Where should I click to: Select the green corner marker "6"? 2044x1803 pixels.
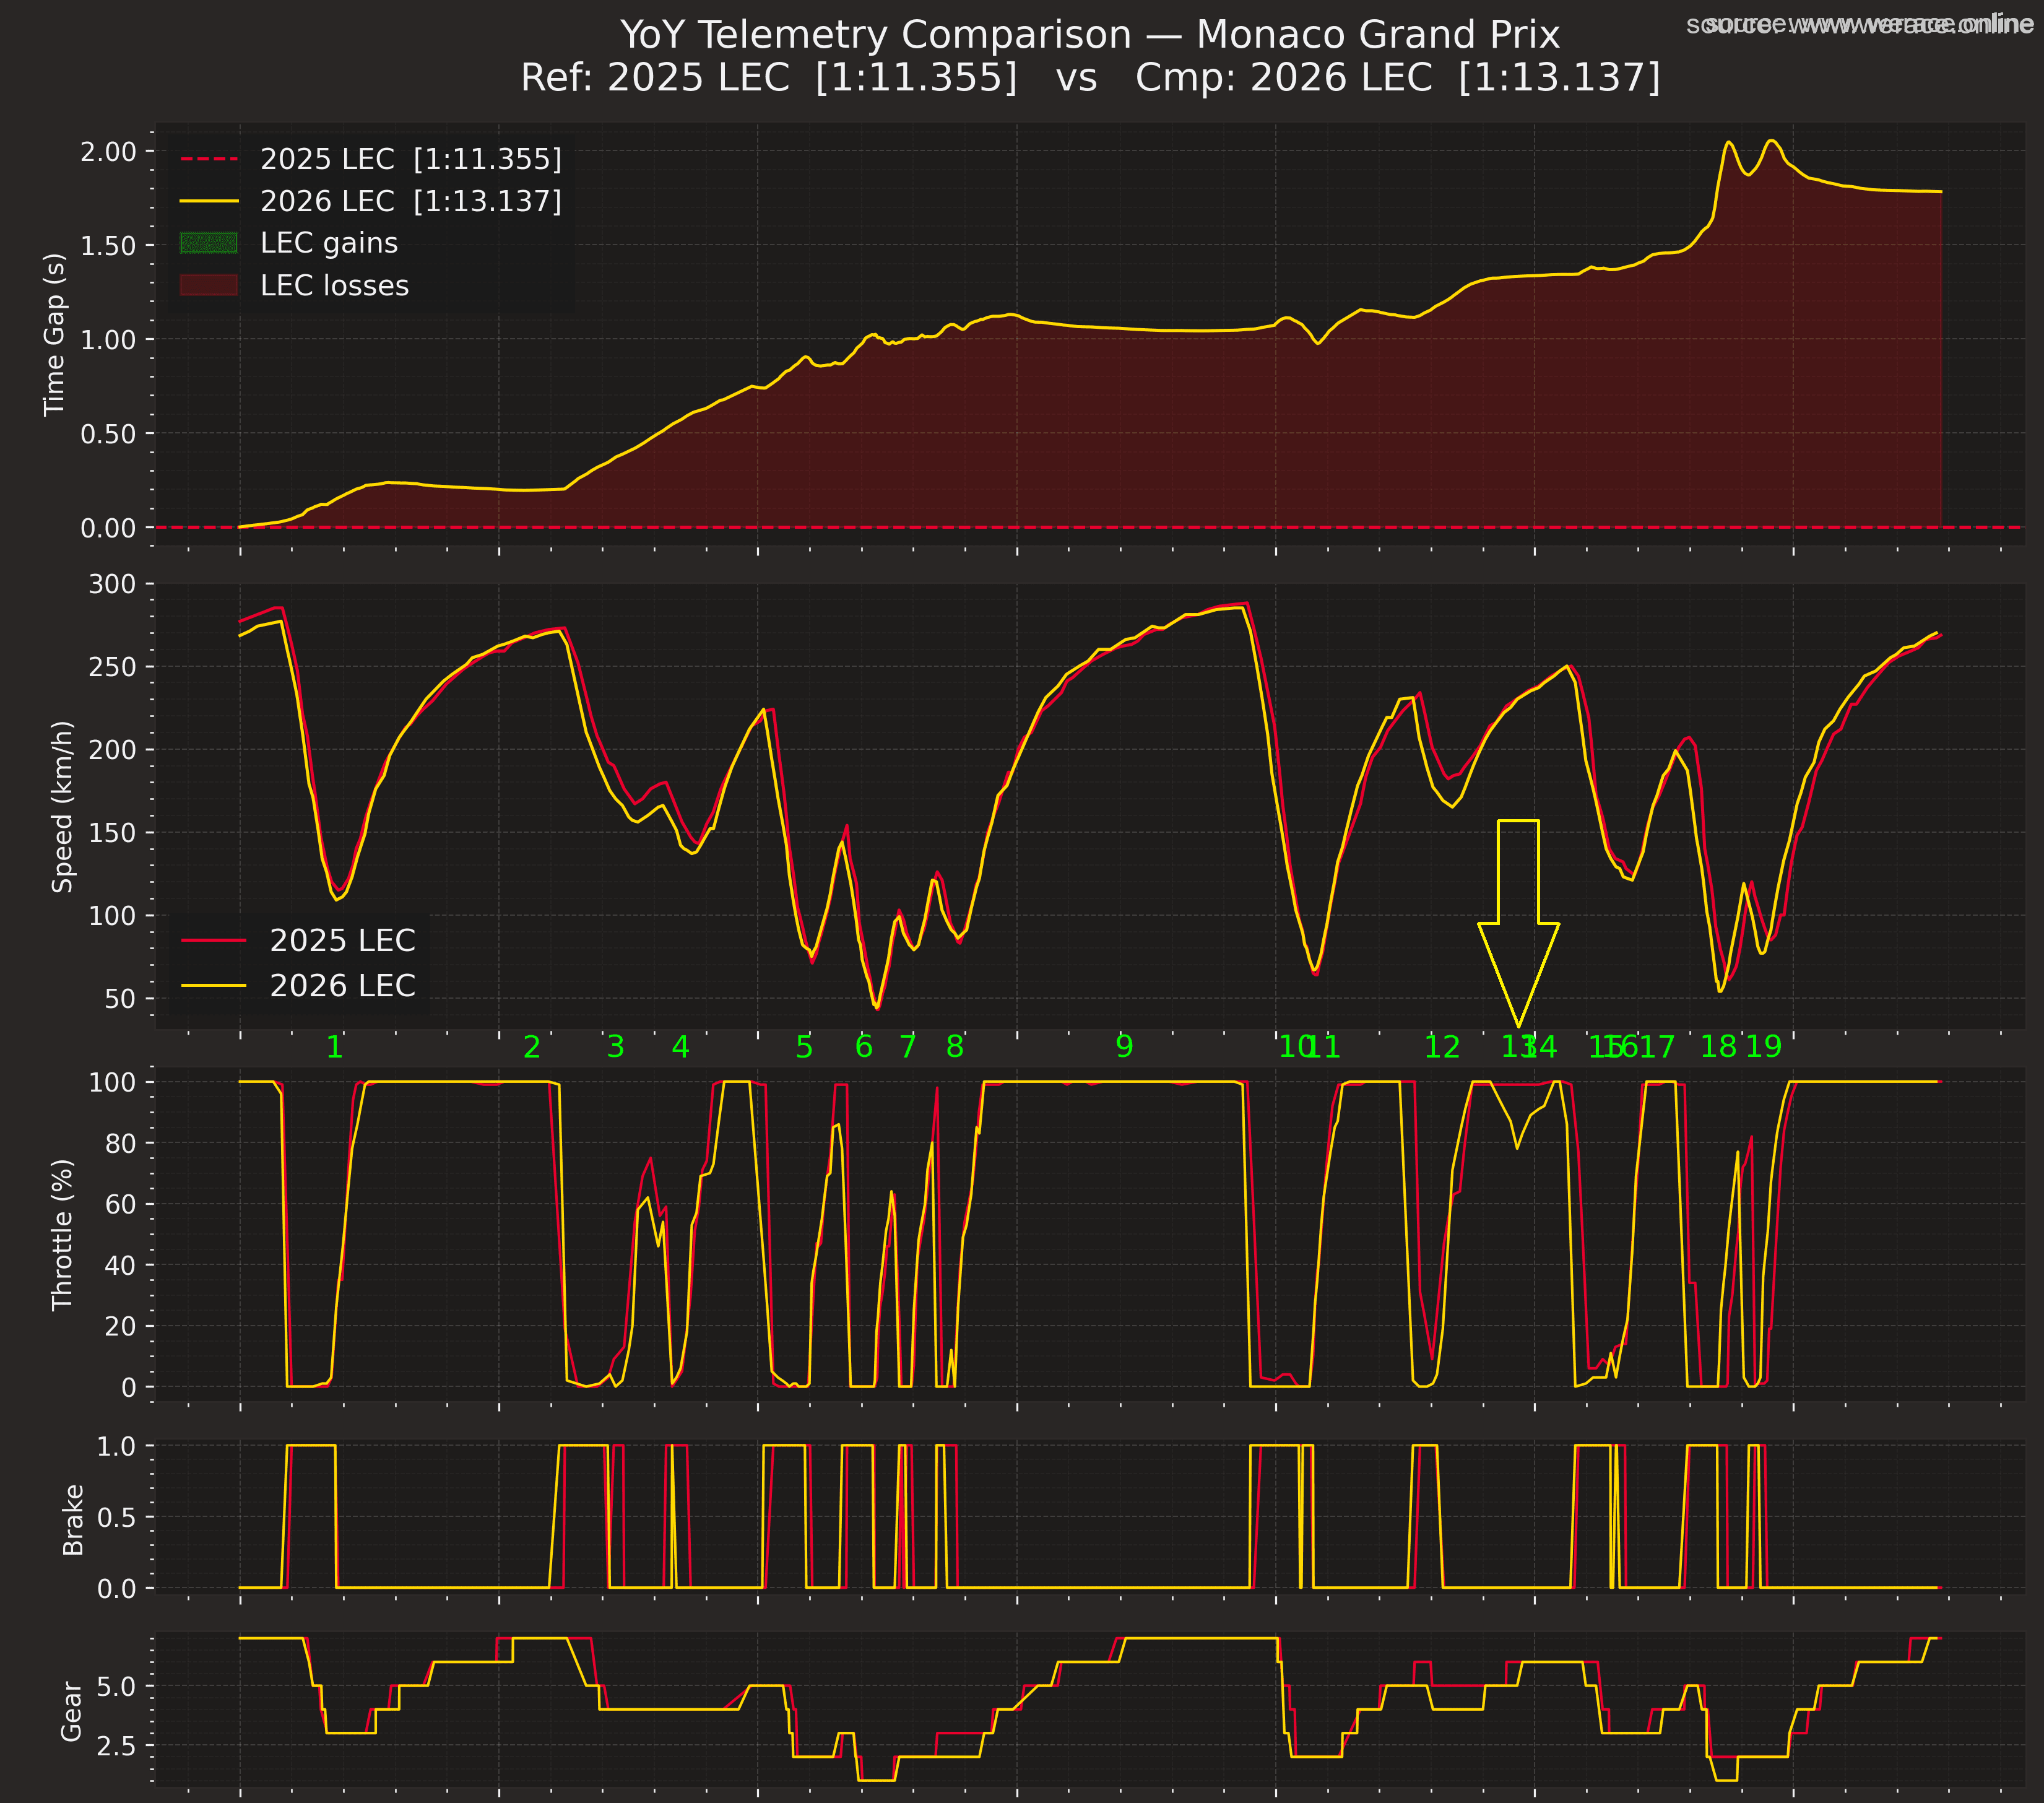pos(864,1047)
